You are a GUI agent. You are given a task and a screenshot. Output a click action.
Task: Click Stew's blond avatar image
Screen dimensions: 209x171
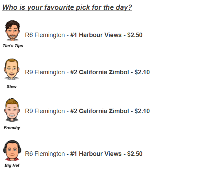click(x=12, y=69)
